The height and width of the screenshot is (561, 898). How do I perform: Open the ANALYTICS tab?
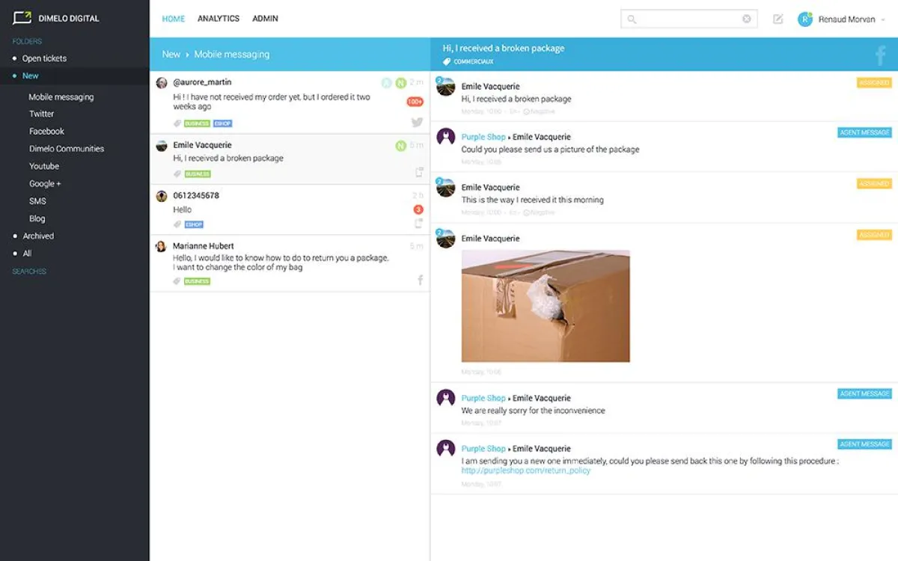[219, 19]
